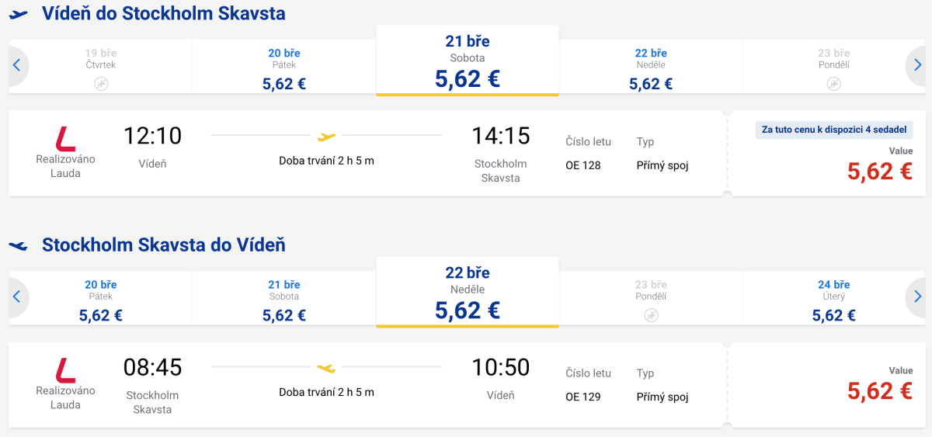This screenshot has height=437, width=932.
Task: Click the yellow plane icon on return route
Action: pos(327,367)
